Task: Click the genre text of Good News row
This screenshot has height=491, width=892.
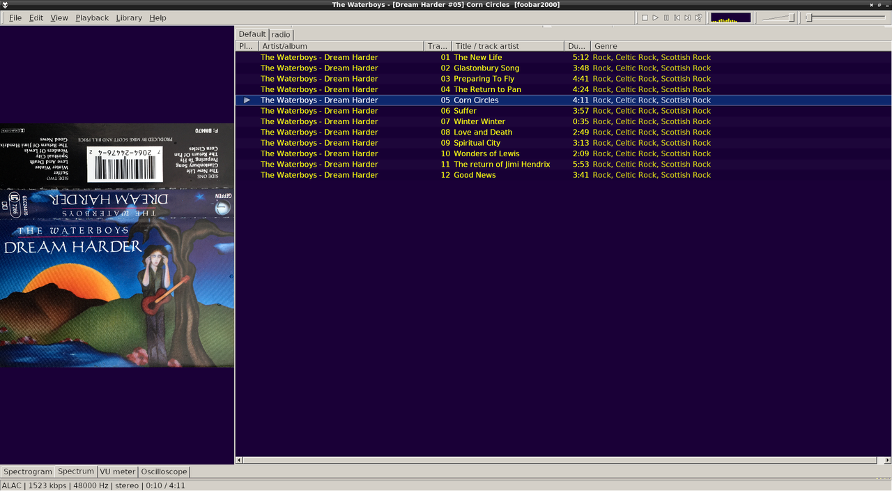Action: click(x=652, y=175)
